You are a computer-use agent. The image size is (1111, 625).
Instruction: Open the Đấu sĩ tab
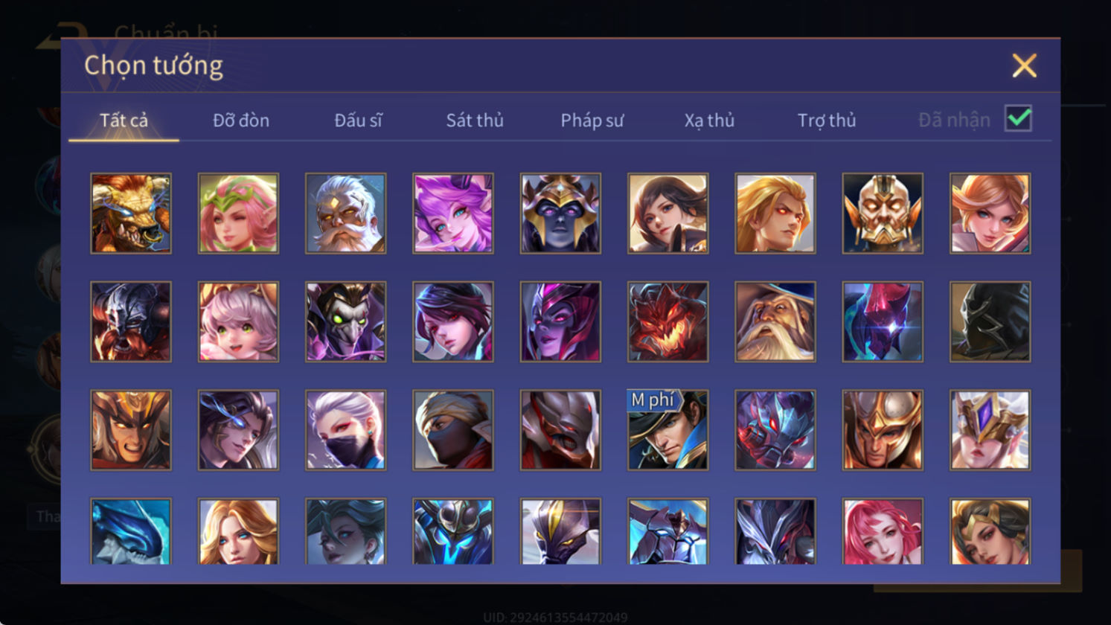[358, 121]
